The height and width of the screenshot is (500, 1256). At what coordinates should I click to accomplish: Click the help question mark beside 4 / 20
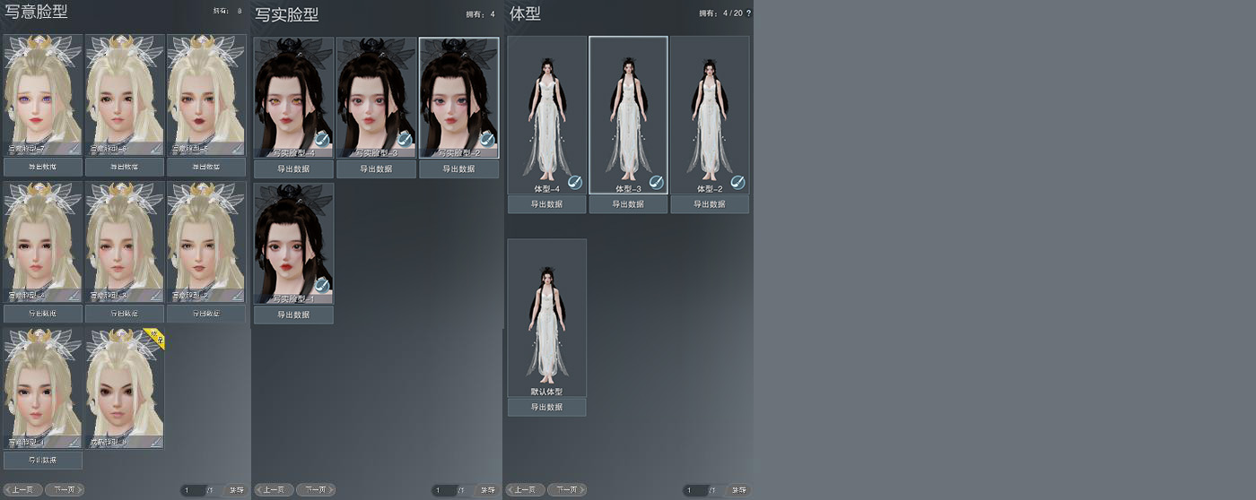click(748, 13)
